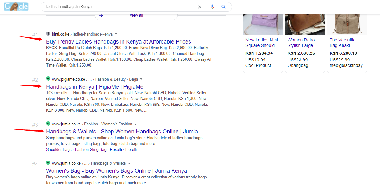Start voice search with the microphone icon

click(212, 7)
